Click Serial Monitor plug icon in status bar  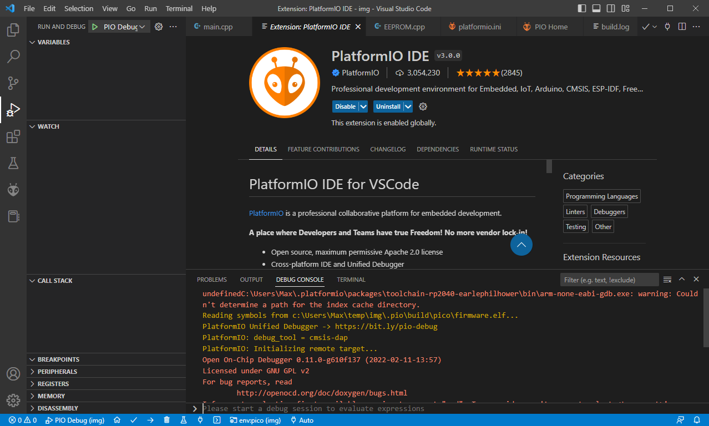point(200,420)
